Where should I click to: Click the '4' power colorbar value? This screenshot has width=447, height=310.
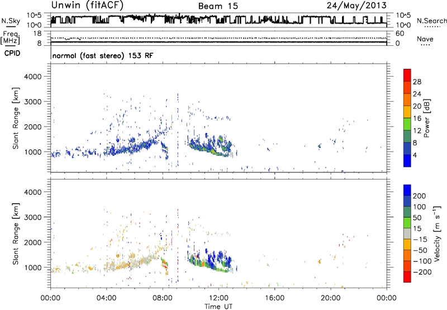click(x=415, y=155)
